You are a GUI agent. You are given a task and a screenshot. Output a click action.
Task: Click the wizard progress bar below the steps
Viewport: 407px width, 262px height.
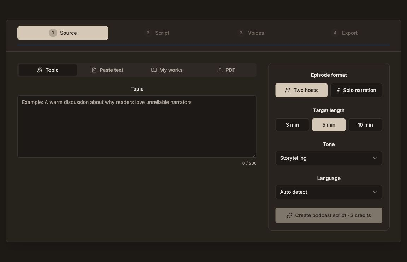203,45
